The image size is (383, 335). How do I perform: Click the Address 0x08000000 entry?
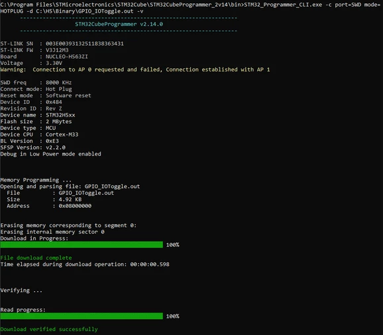[x=49, y=206]
